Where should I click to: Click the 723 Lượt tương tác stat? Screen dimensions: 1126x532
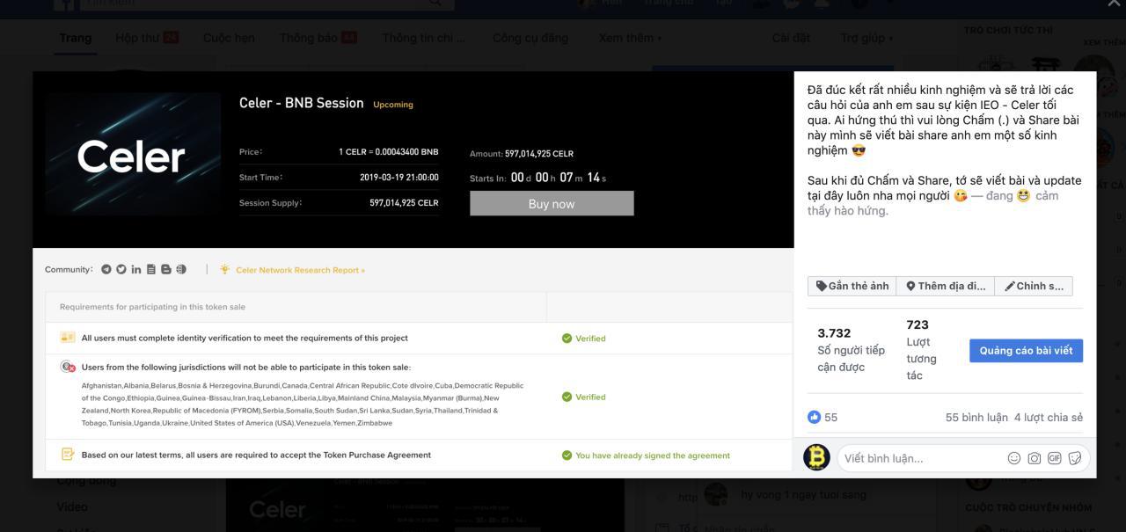click(922, 350)
